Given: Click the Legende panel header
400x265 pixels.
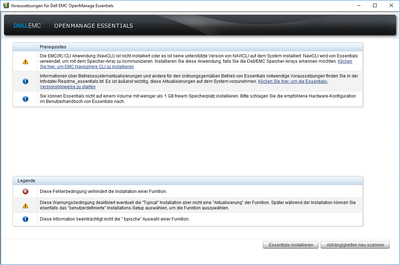Looking at the screenshot, I should pos(188,181).
